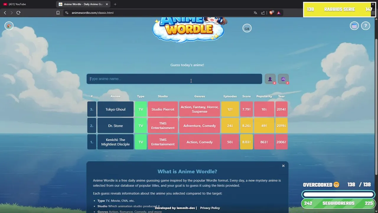Reload the page with the refresh icon
Image resolution: width=378 pixels, height=213 pixels.
pyautogui.click(x=18, y=13)
